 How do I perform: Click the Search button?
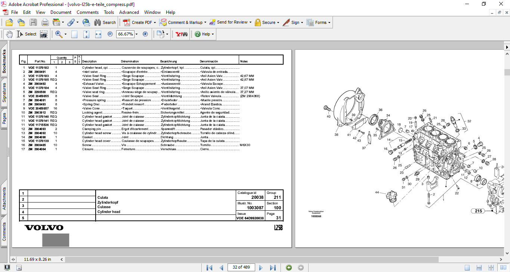tap(105, 22)
